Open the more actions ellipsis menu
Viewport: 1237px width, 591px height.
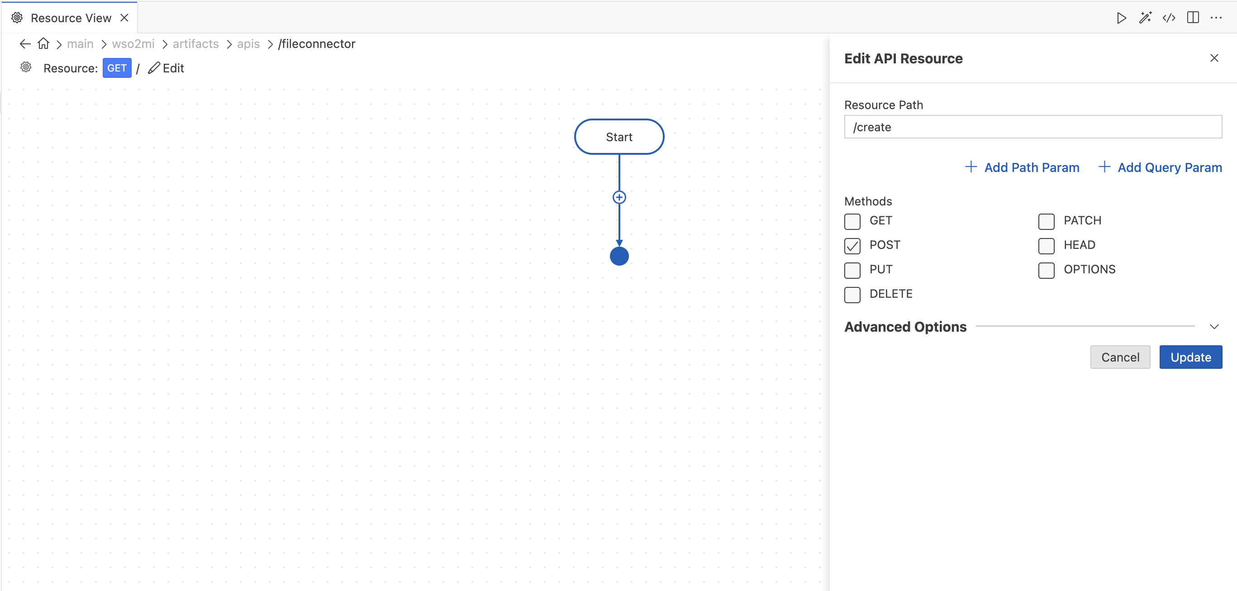1216,18
